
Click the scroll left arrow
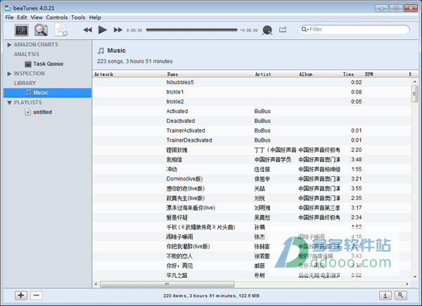coord(96,284)
